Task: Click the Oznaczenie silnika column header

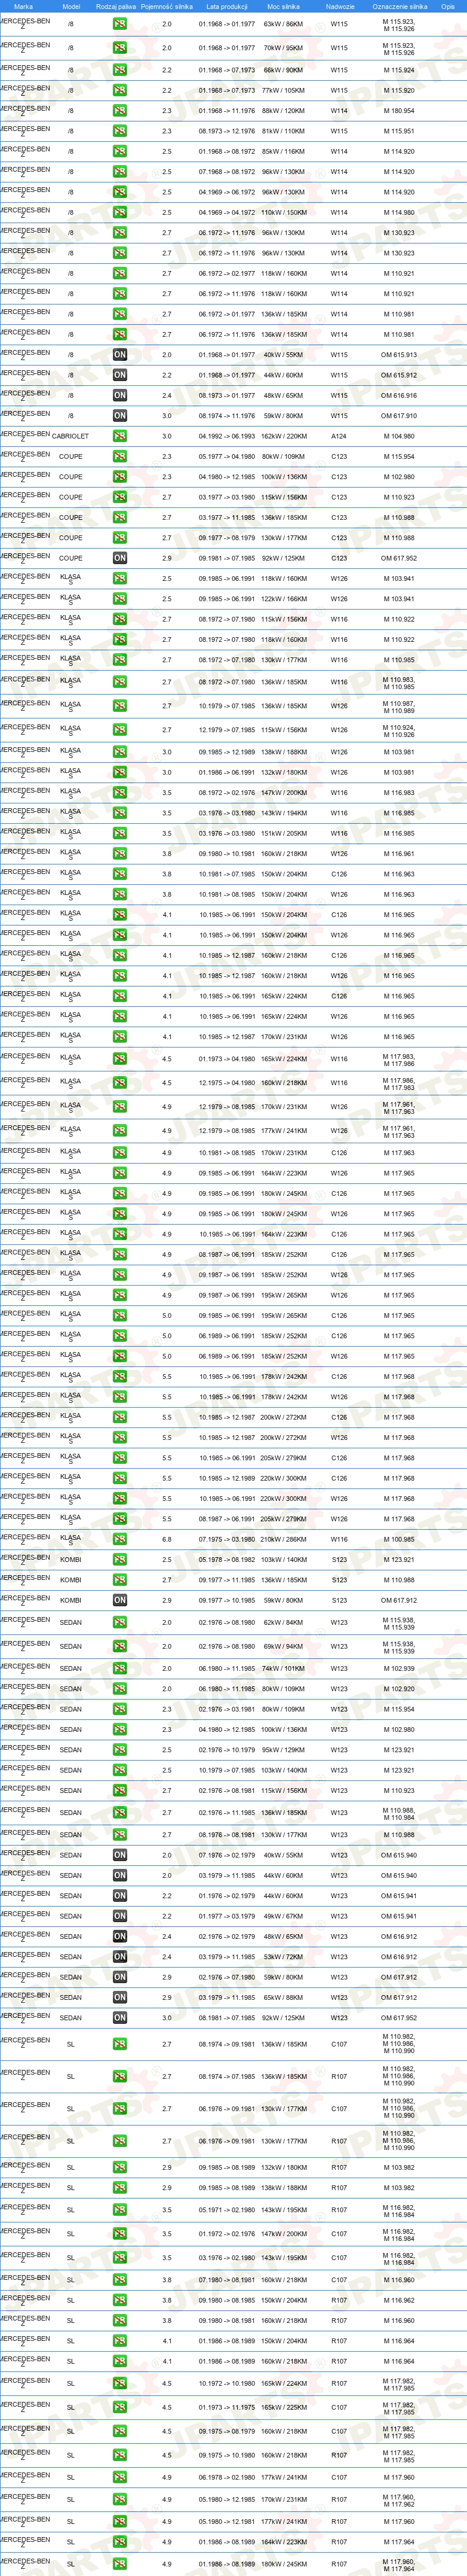Action: 399,6
